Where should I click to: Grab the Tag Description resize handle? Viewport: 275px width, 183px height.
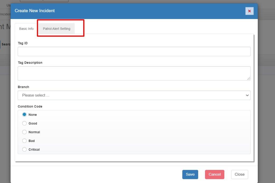249,79
